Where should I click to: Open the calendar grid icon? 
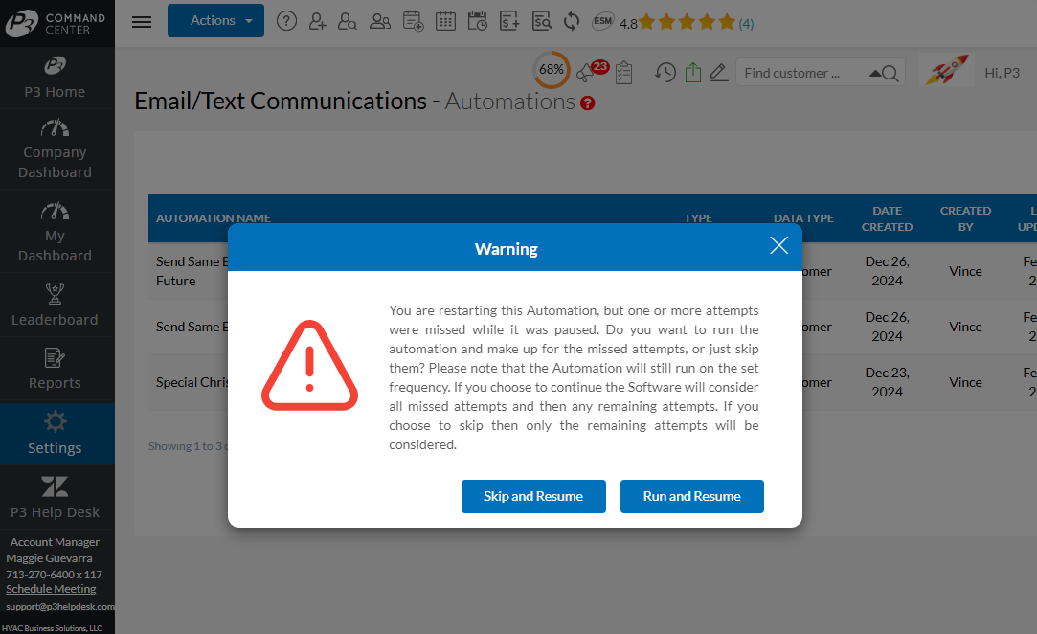click(445, 21)
